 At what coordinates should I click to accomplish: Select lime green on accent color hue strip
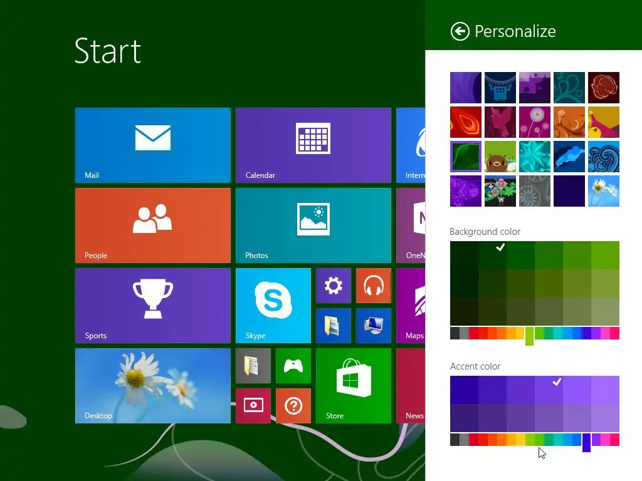tap(530, 440)
